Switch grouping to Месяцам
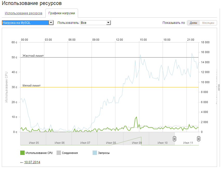Viewport: 222px width, 171px height. tap(208, 23)
